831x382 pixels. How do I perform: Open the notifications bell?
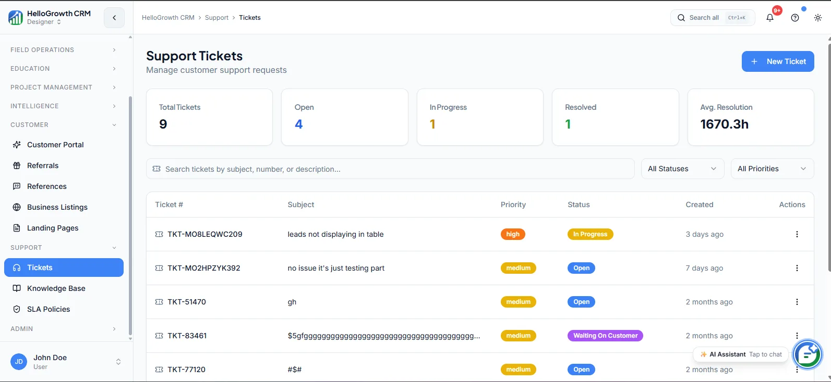[x=770, y=18]
